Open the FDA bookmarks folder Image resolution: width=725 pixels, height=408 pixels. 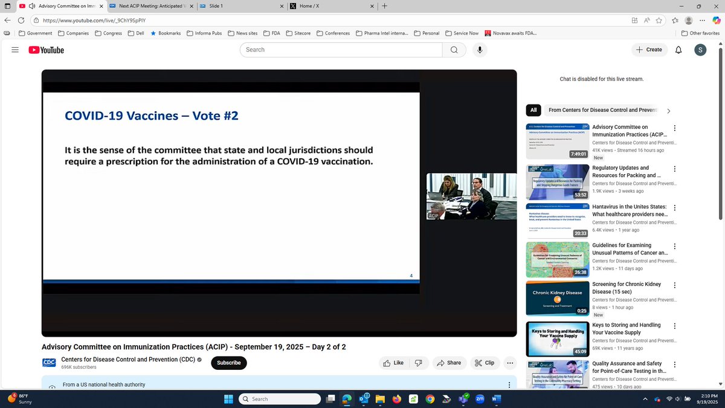click(272, 33)
